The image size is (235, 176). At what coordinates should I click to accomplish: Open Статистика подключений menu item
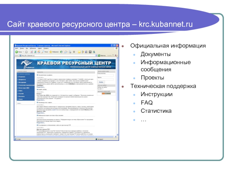[26, 85]
